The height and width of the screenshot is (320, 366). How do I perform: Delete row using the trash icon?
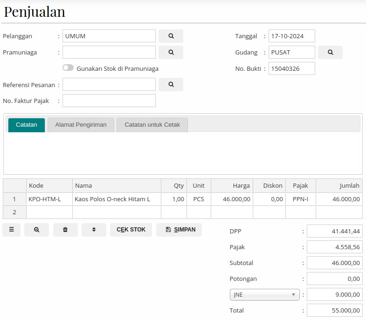pos(65,230)
